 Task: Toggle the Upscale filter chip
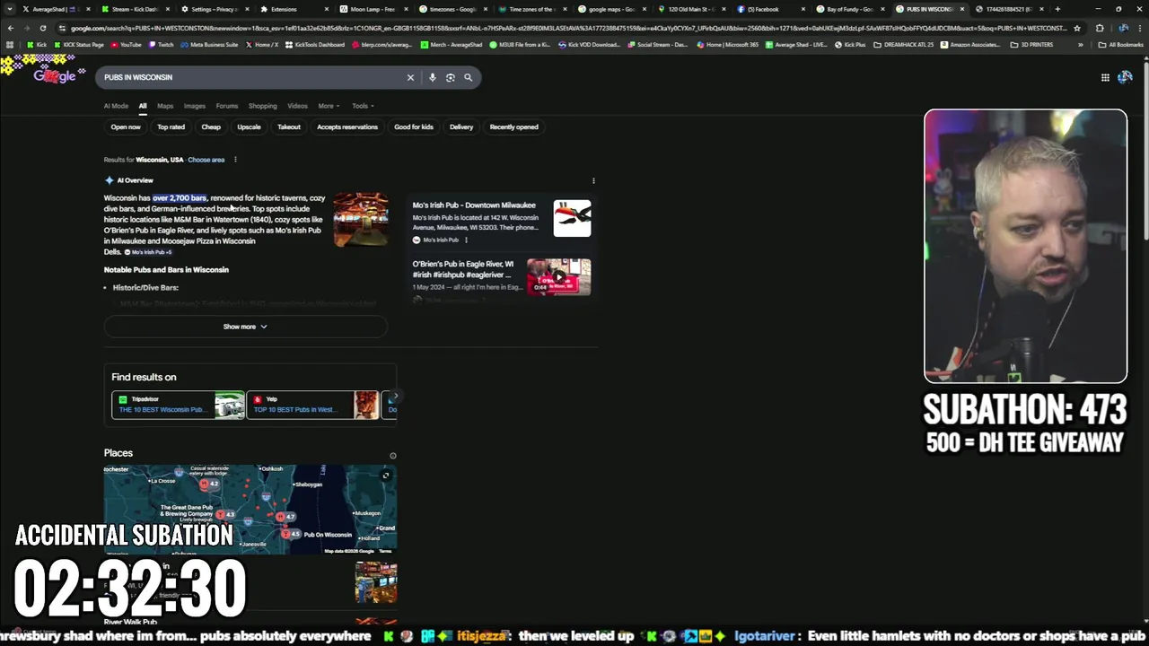tap(249, 127)
